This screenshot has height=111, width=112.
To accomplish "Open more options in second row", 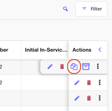I will 99,82.
